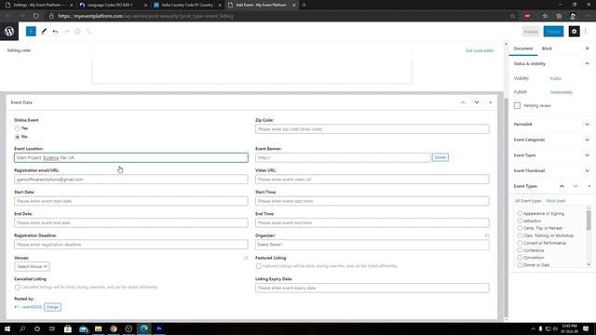Move Event Data panel up

coord(463,102)
